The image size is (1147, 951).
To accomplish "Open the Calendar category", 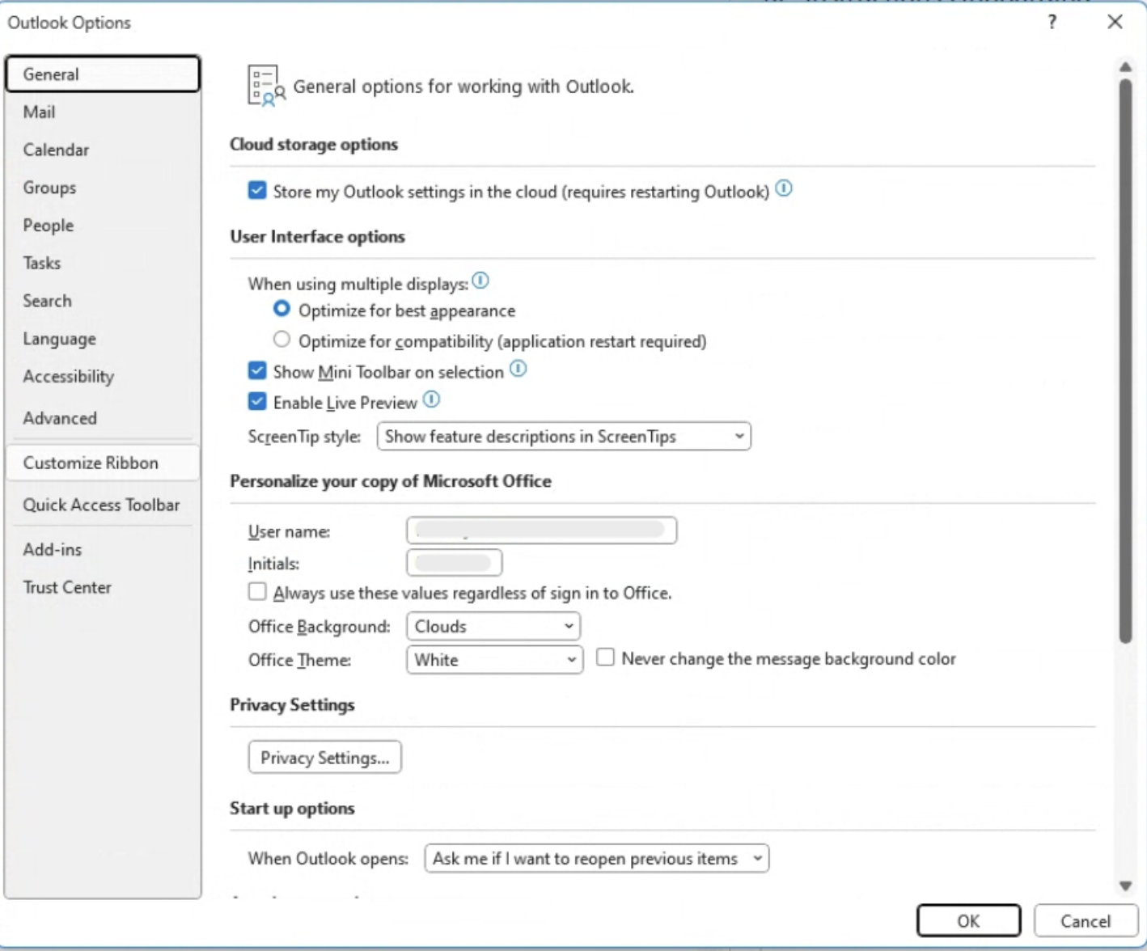I will tap(103, 150).
